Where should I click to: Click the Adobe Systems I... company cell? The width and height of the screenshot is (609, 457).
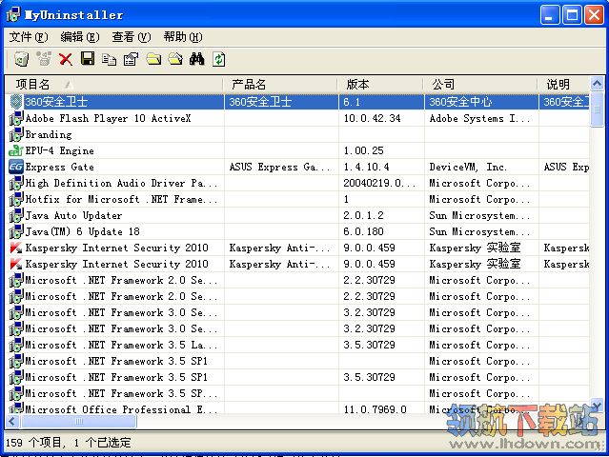pyautogui.click(x=479, y=118)
